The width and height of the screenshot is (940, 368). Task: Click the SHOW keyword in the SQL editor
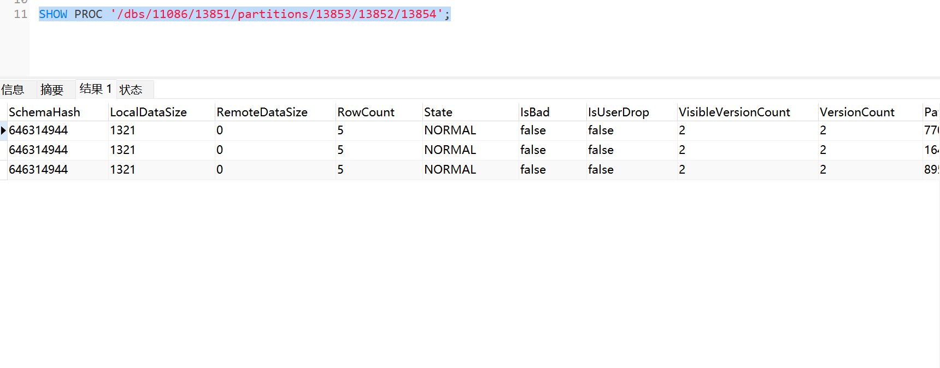pos(53,14)
